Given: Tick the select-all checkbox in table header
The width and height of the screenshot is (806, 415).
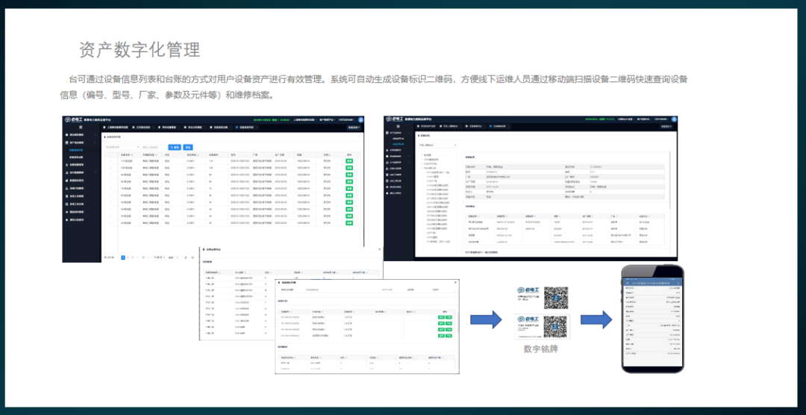Looking at the screenshot, I should pyautogui.click(x=109, y=155).
